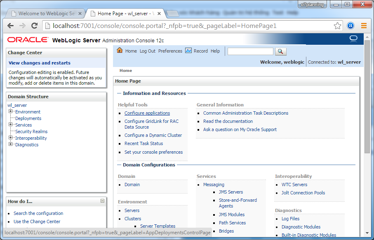Open Bridges link
This screenshot has height=240, width=374.
(226, 231)
